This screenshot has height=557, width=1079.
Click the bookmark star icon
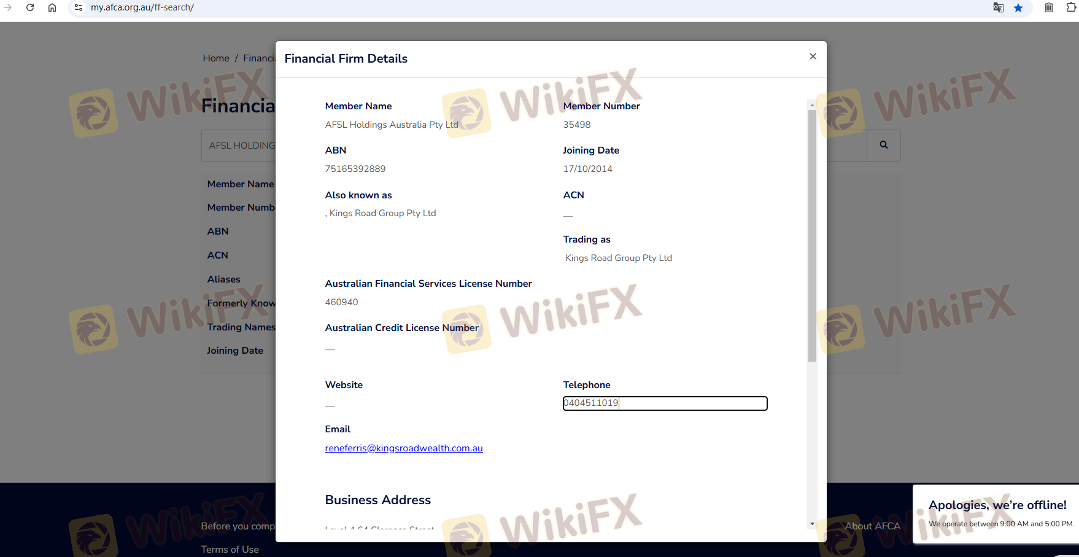click(1018, 7)
